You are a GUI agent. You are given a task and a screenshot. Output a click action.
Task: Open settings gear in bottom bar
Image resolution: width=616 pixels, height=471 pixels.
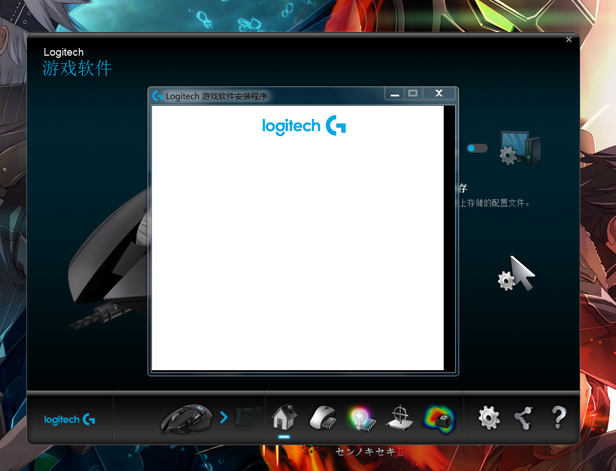pyautogui.click(x=489, y=418)
